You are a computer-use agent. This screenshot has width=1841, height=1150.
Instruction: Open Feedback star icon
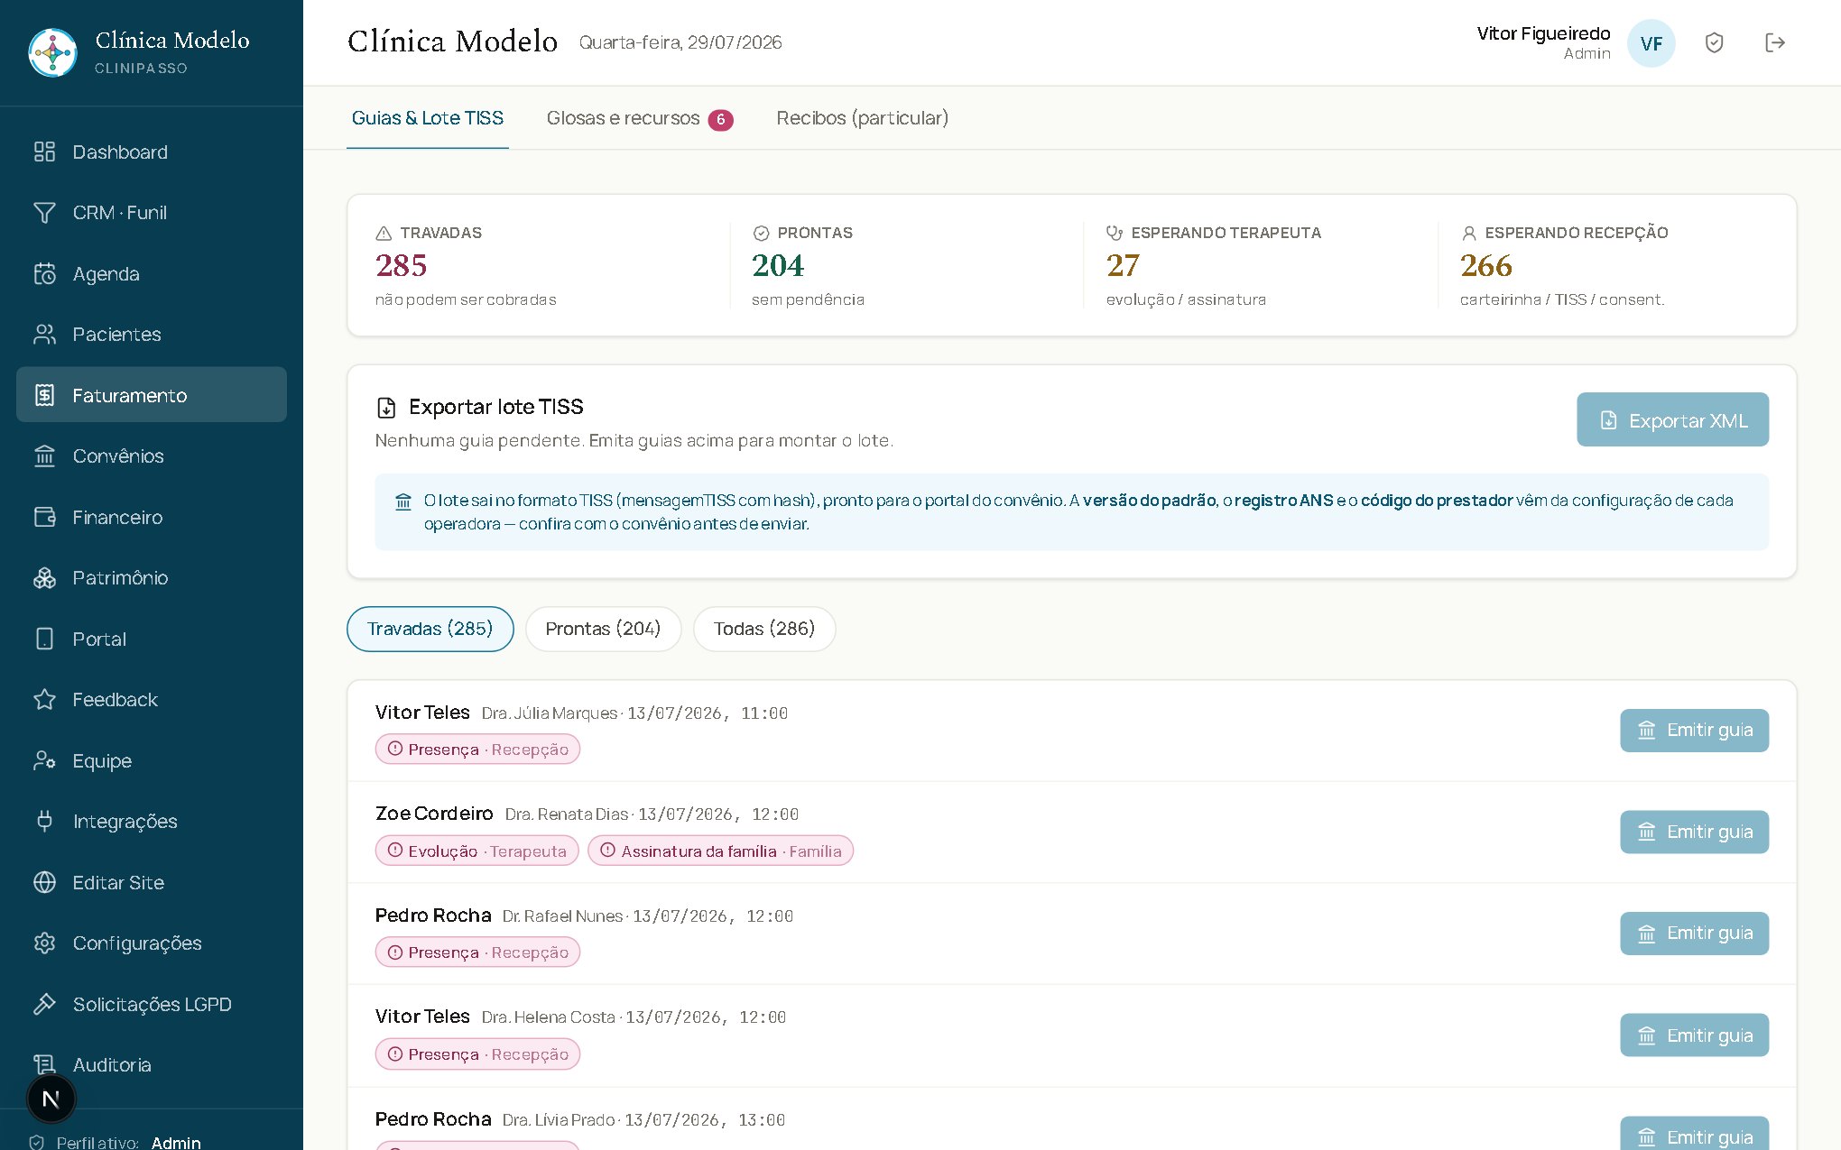pos(44,700)
